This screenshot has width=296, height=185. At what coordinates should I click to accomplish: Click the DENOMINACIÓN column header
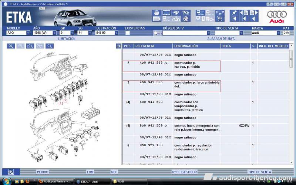point(197,46)
